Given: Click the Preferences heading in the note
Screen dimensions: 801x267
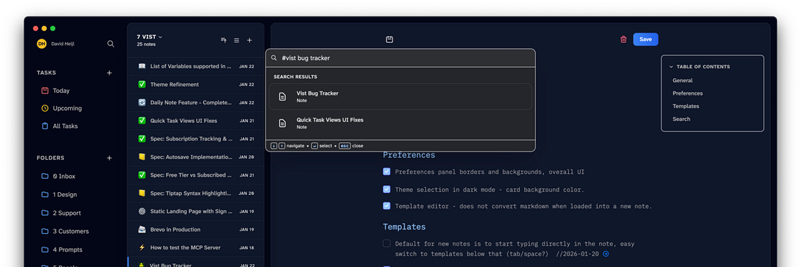Looking at the screenshot, I should pyautogui.click(x=409, y=155).
